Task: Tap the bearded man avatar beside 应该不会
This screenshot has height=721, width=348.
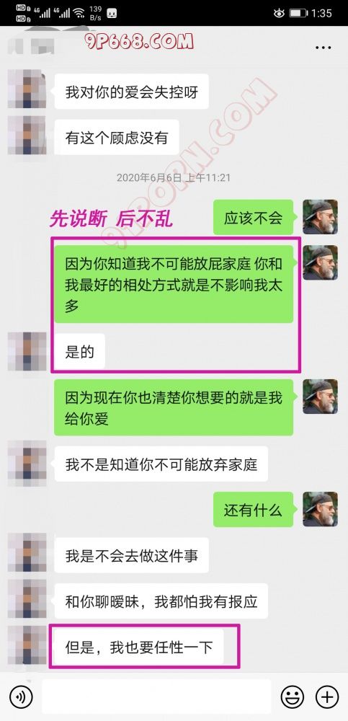Action: pyautogui.click(x=321, y=217)
